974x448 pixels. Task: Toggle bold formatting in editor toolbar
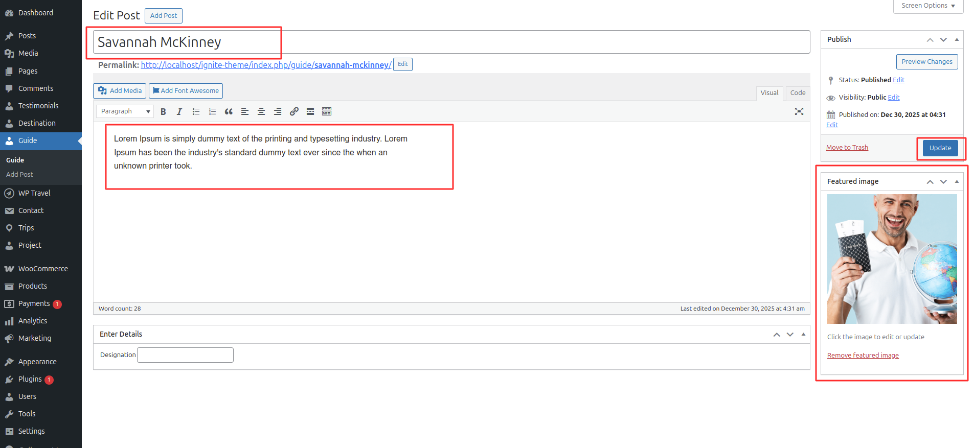[x=163, y=111]
